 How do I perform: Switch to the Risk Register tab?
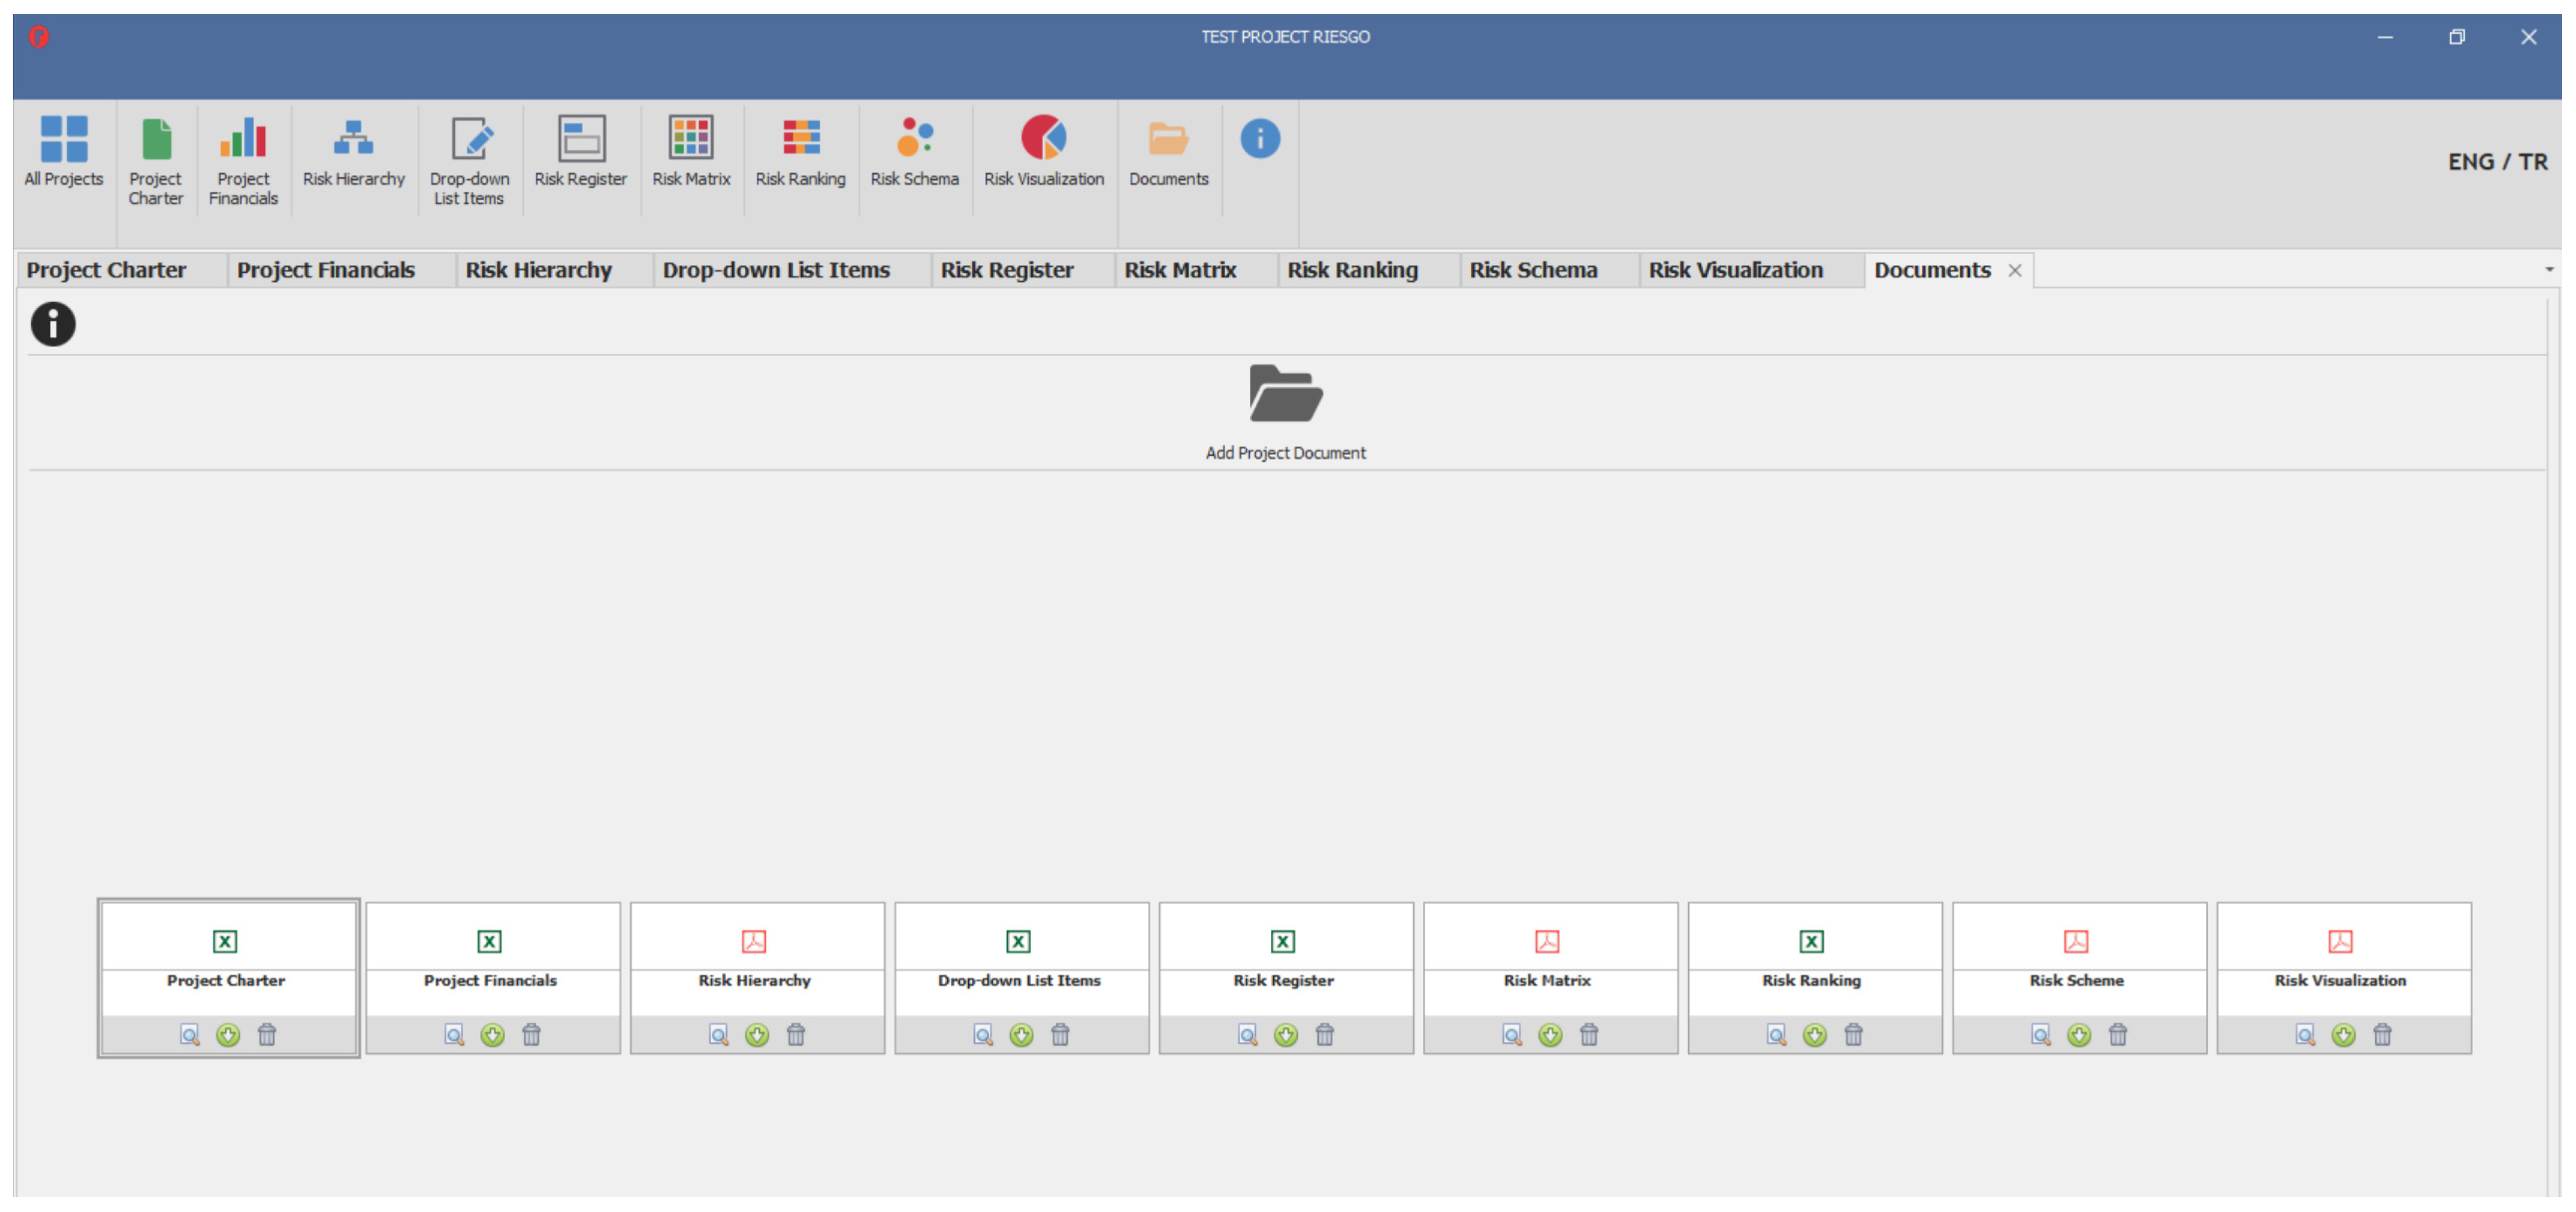point(1006,270)
